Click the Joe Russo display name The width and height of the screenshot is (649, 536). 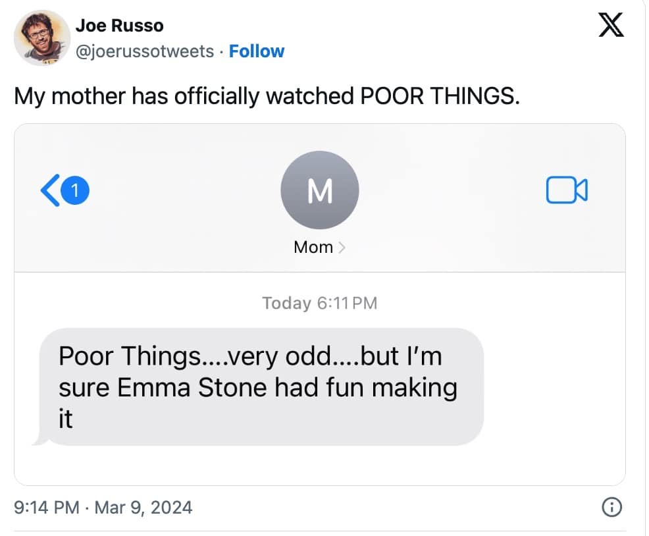119,26
